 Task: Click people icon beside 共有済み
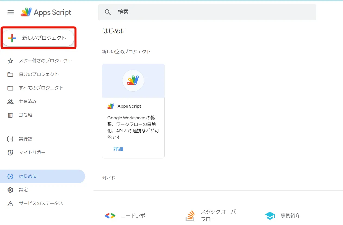(x=10, y=102)
